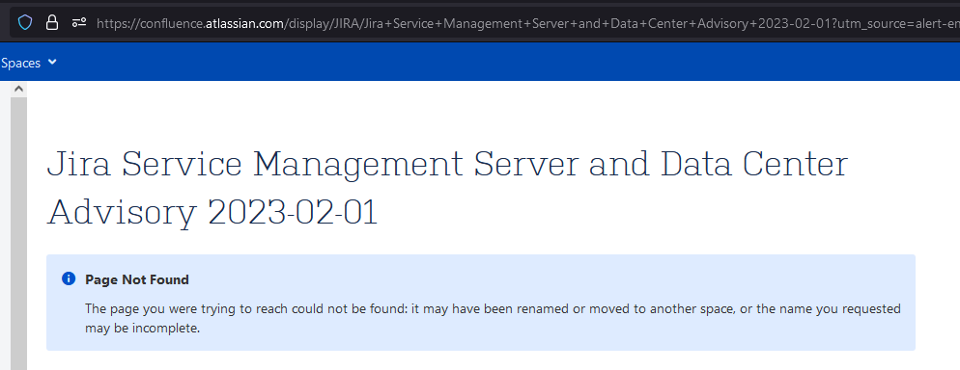Click the scroll up arrow
Screen dimensions: 960x370
click(x=18, y=90)
